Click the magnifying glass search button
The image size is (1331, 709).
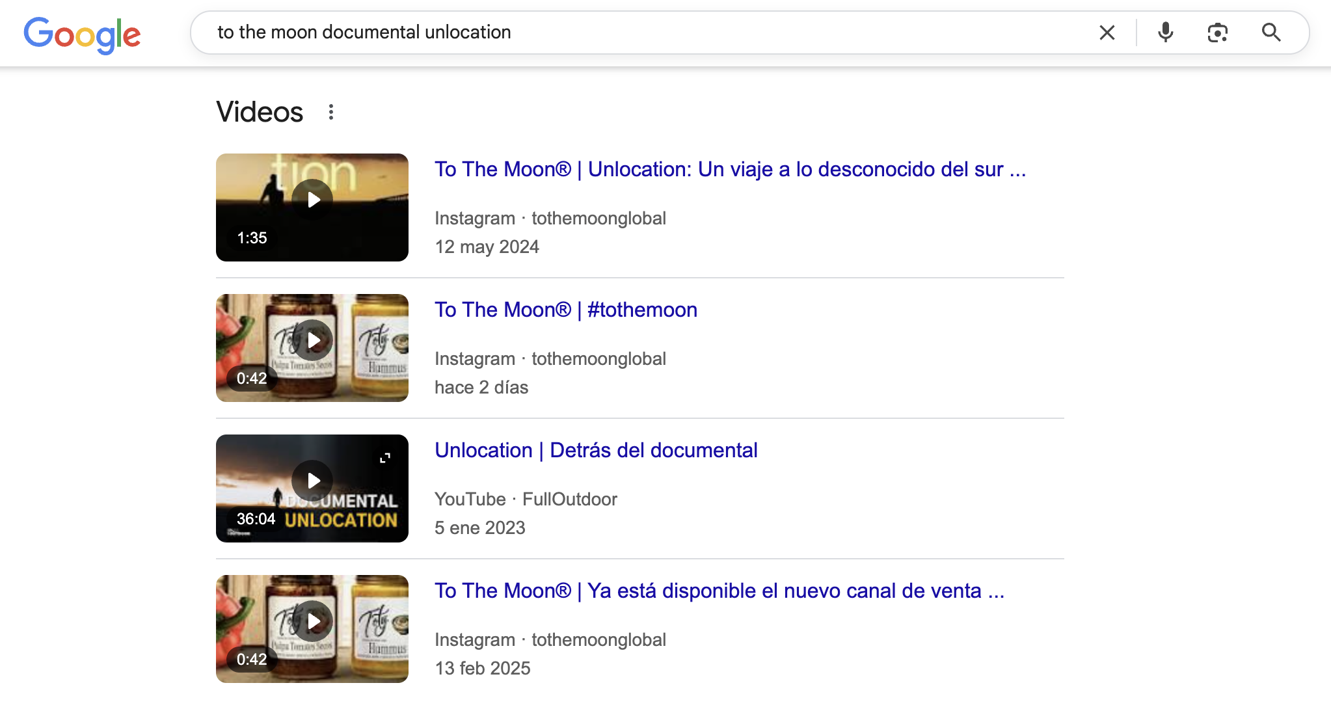coord(1270,33)
